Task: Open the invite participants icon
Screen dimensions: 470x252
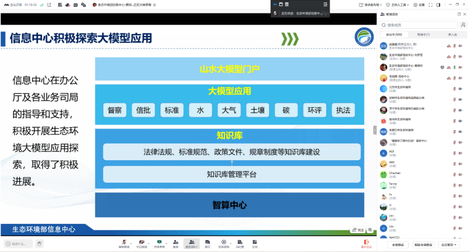Action: tap(175, 241)
